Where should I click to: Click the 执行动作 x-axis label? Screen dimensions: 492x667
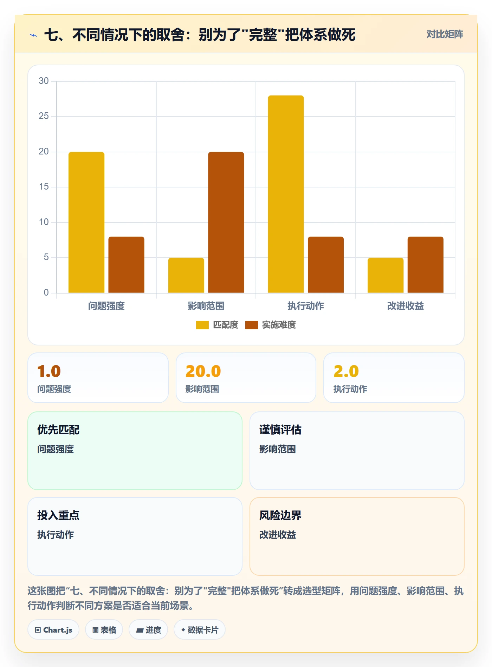click(x=306, y=306)
